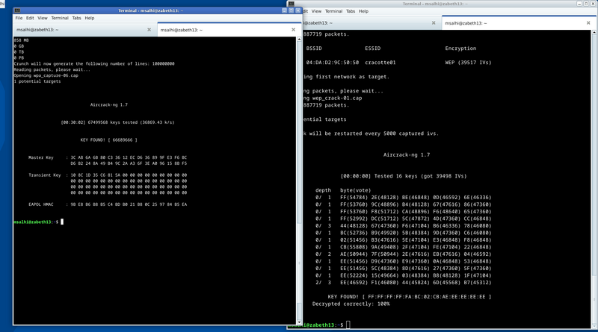598x332 pixels.
Task: Click 'Master Key' label in left terminal
Action: [41, 157]
